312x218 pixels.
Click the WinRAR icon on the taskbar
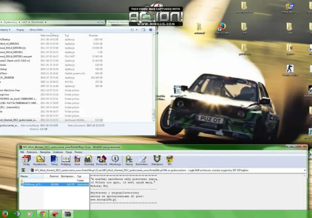(x=67, y=214)
